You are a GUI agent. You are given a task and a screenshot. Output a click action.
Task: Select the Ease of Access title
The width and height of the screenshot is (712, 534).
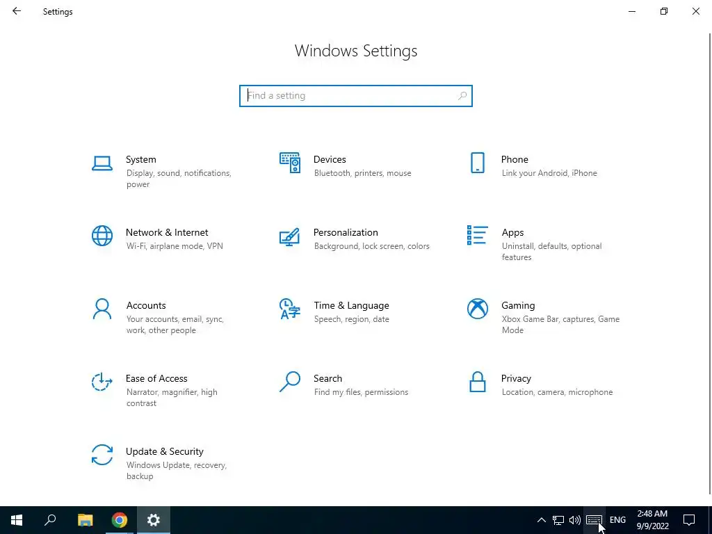point(156,379)
